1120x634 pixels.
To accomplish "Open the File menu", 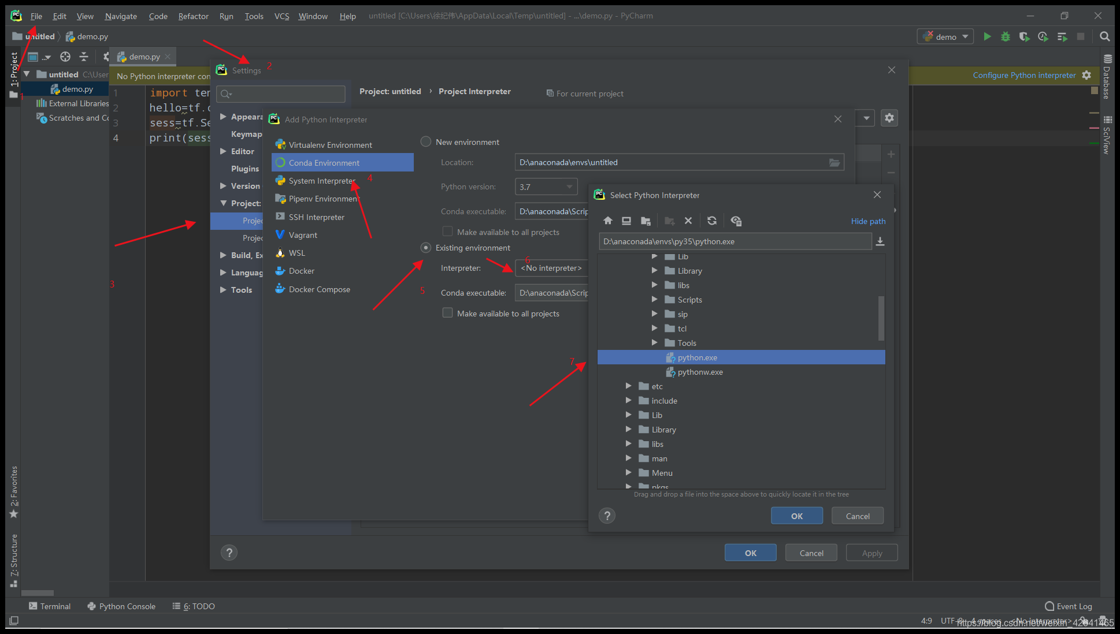I will tap(36, 16).
